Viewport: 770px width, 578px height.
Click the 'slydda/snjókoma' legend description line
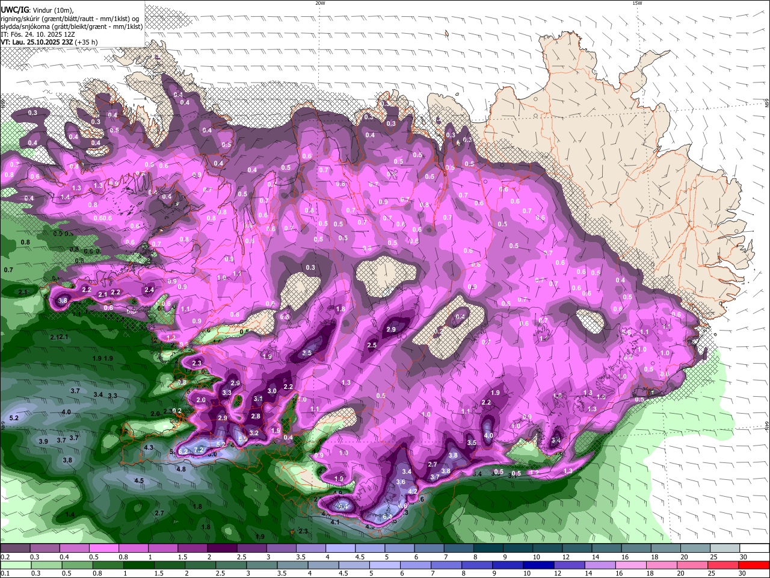72,26
